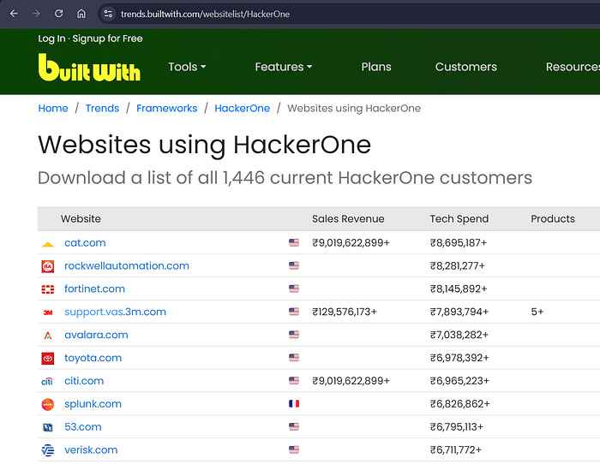The image size is (600, 464).
Task: Open the Customers page
Action: [465, 67]
